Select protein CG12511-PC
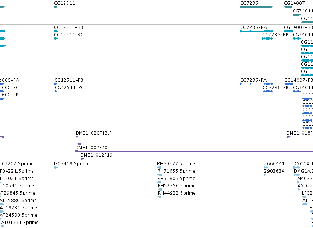Screen dimensions: 313x228 pos(69,88)
